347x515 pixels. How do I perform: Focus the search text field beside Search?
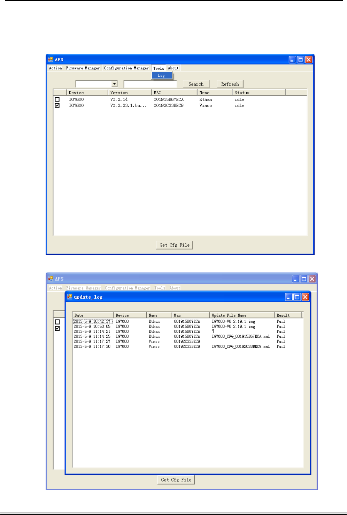click(x=151, y=84)
